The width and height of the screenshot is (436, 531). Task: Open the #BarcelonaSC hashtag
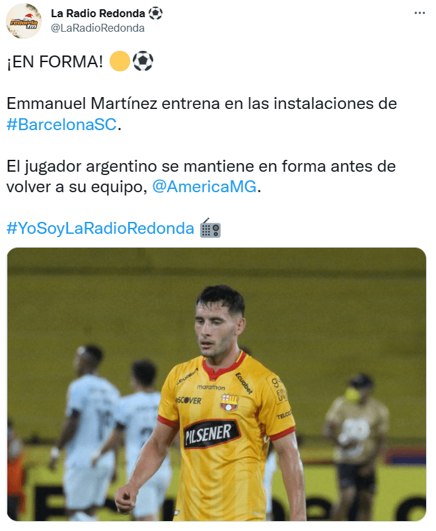[61, 124]
